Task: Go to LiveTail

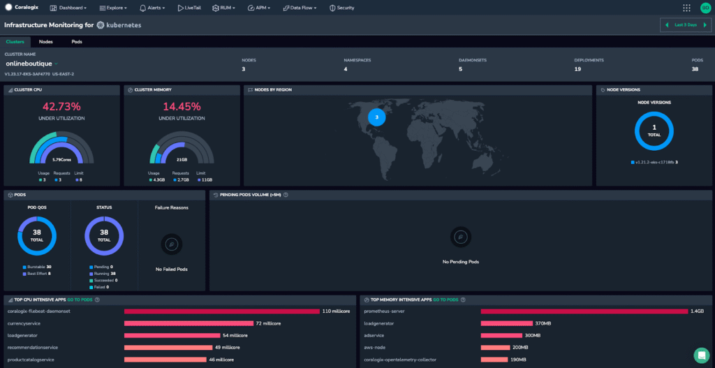Action: 189,8
